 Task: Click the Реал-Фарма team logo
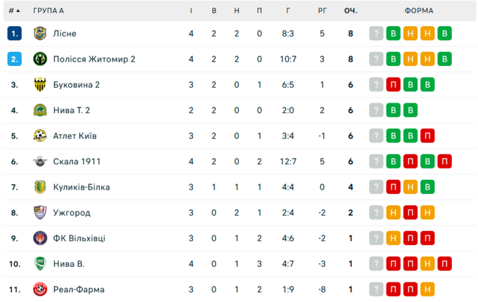click(40, 289)
